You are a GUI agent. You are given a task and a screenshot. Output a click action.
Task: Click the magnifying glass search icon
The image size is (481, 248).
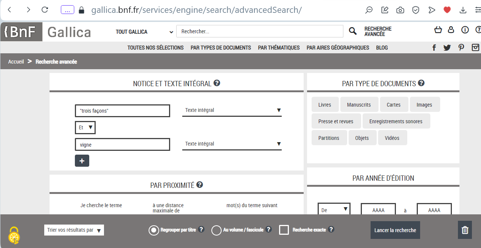[352, 31]
